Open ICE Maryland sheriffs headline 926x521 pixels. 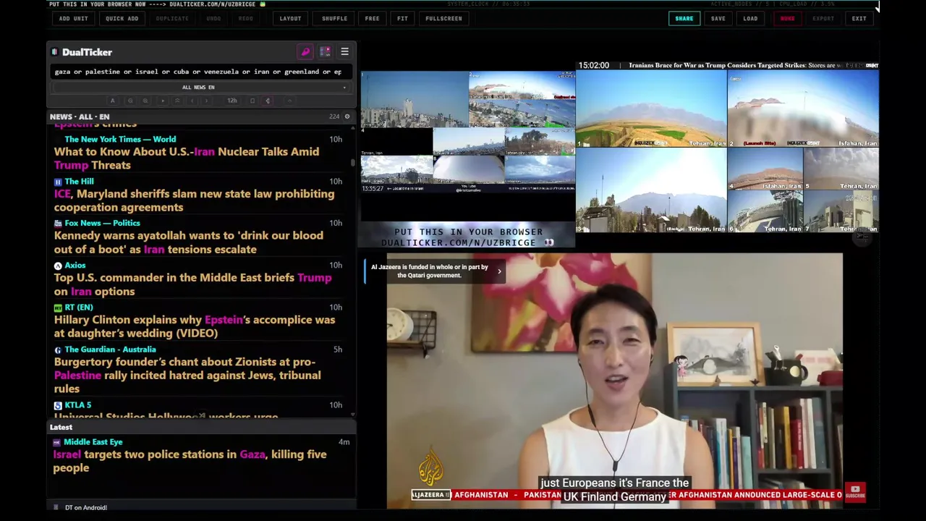[x=194, y=200]
